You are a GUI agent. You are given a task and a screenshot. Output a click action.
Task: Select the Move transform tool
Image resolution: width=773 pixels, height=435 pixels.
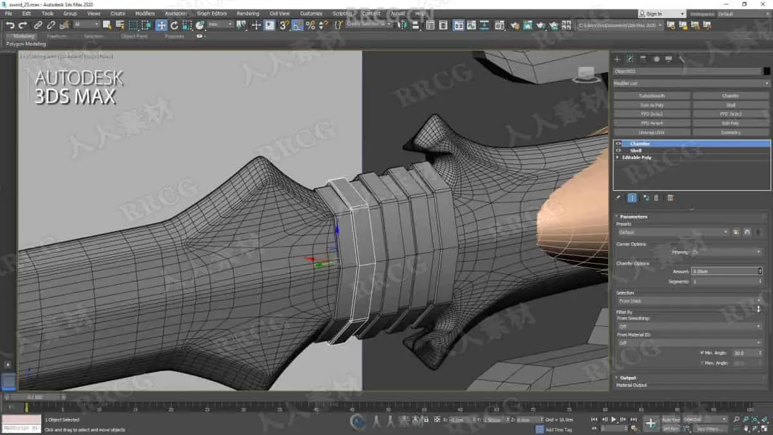pyautogui.click(x=161, y=25)
